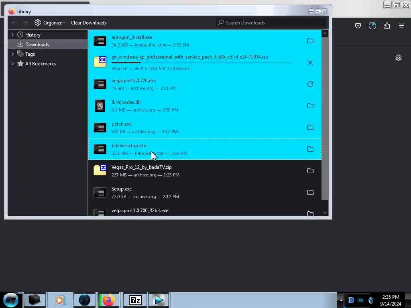The height and width of the screenshot is (308, 411).
Task: Expand the History tree node
Action: pyautogui.click(x=12, y=34)
